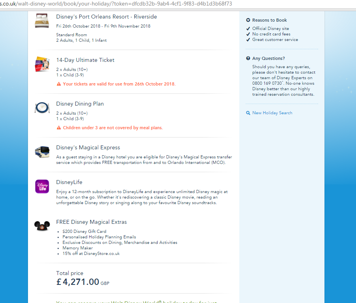Click the Dining Plan plate icon

[42, 108]
